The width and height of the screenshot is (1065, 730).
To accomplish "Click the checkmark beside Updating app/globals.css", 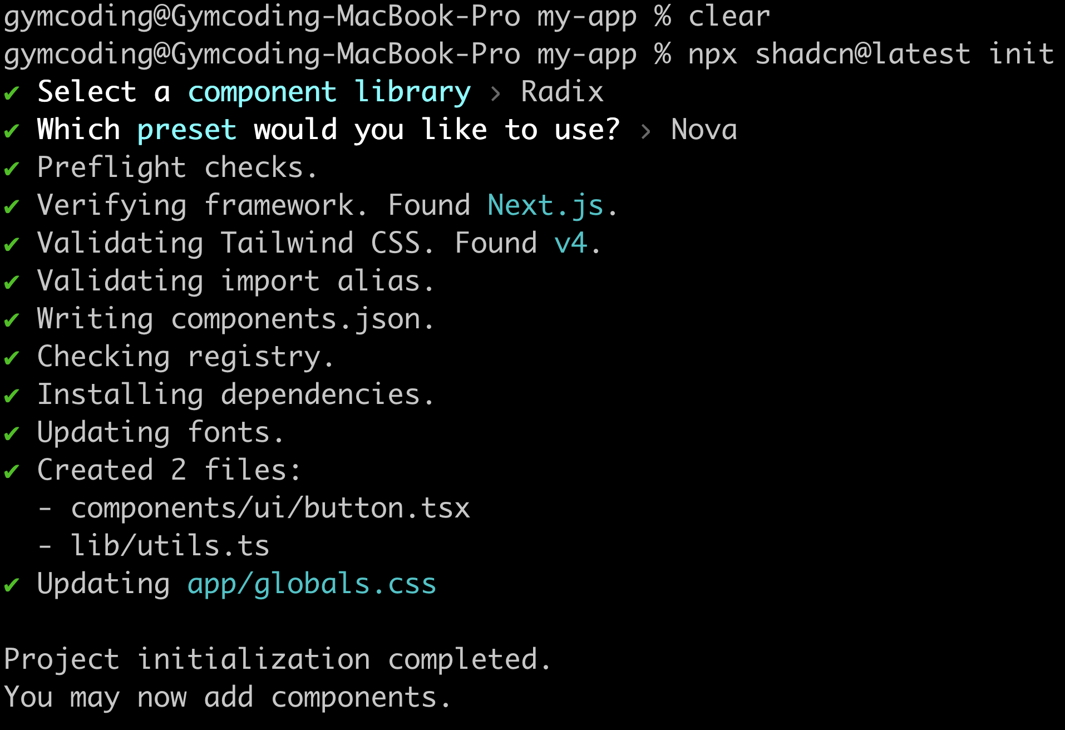I will (11, 585).
